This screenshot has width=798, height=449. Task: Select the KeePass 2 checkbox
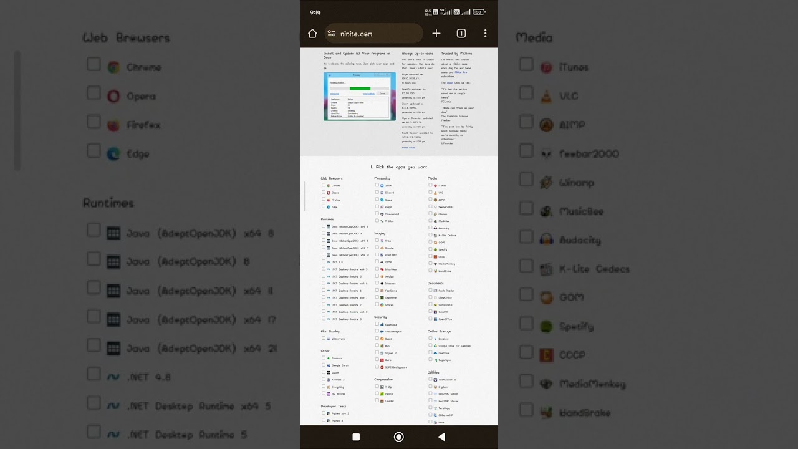324,379
